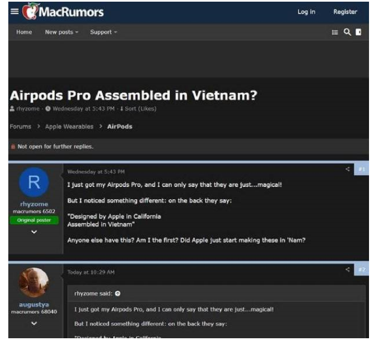Click 'rhyzome said:' quote header
The height and width of the screenshot is (346, 374).
[x=93, y=293]
